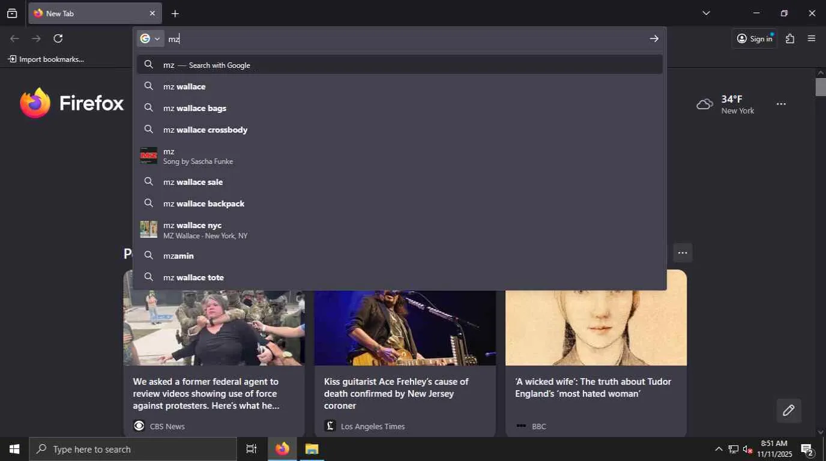Reload the current page

coord(58,38)
